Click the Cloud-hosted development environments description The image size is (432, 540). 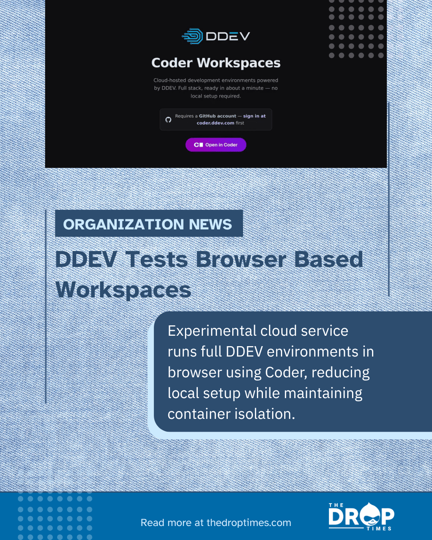tap(216, 88)
